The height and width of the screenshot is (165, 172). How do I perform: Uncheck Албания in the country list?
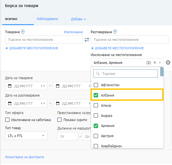(96, 95)
